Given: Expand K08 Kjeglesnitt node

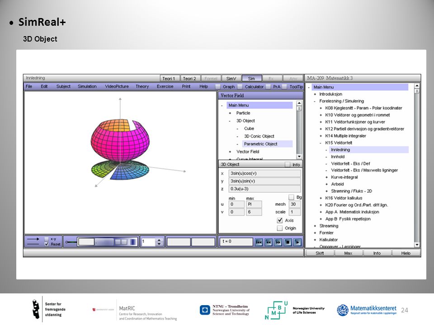Looking at the screenshot, I should pos(321,108).
